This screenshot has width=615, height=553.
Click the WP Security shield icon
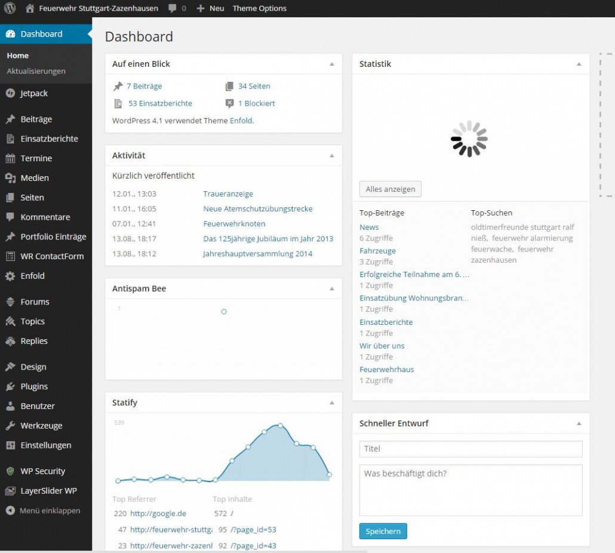[10, 471]
